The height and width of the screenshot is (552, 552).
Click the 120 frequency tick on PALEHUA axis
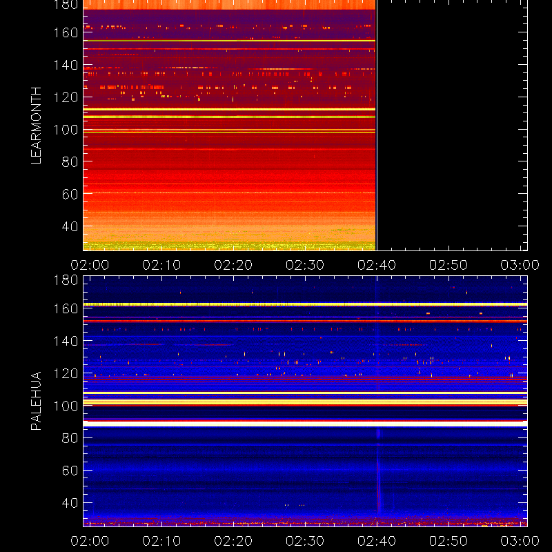click(x=66, y=373)
